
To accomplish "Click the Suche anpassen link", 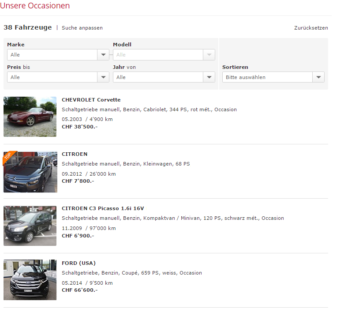I will 82,28.
